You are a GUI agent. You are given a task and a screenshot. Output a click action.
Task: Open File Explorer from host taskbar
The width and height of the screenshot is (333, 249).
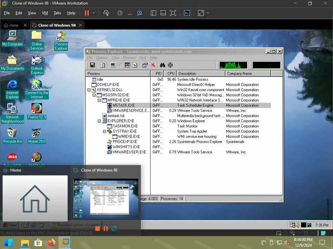tap(25, 243)
